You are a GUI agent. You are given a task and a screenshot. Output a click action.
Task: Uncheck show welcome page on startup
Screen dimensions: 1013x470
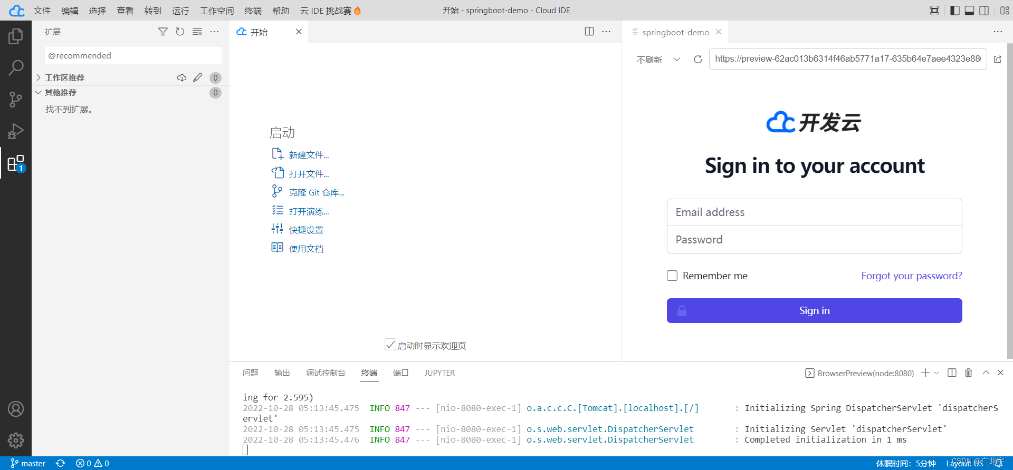pyautogui.click(x=390, y=345)
